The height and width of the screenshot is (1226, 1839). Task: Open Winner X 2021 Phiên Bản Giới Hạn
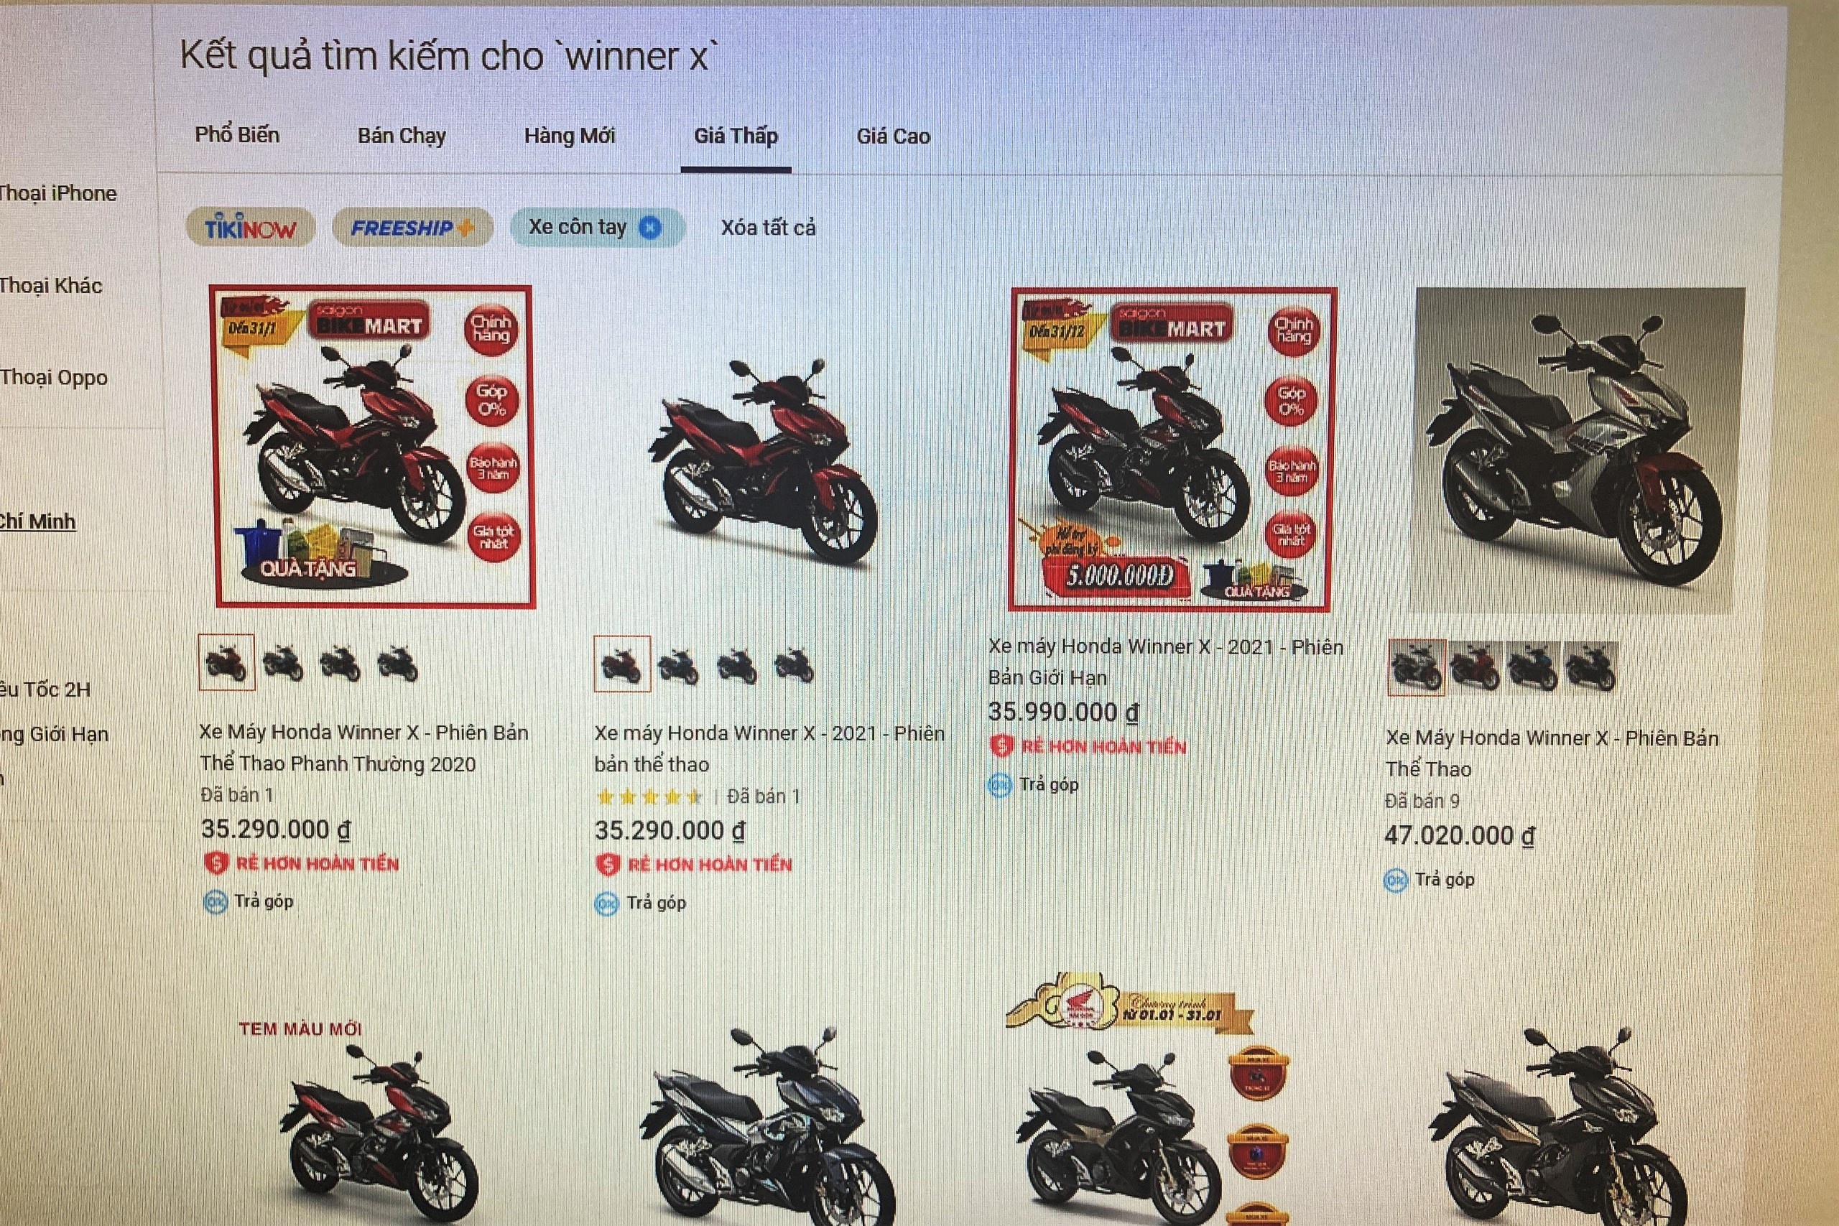(1165, 661)
